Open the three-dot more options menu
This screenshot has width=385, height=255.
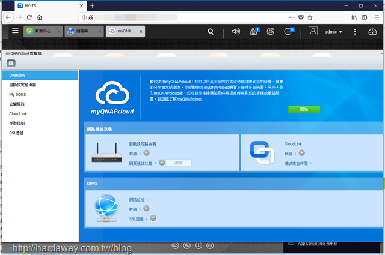click(355, 32)
